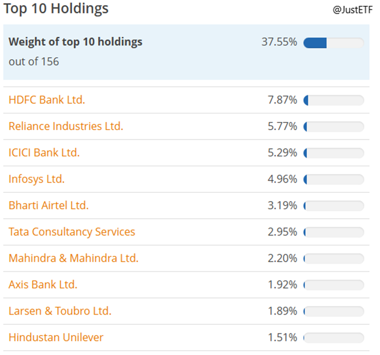Click the @JustETF source label
The width and height of the screenshot is (380, 355).
(352, 10)
